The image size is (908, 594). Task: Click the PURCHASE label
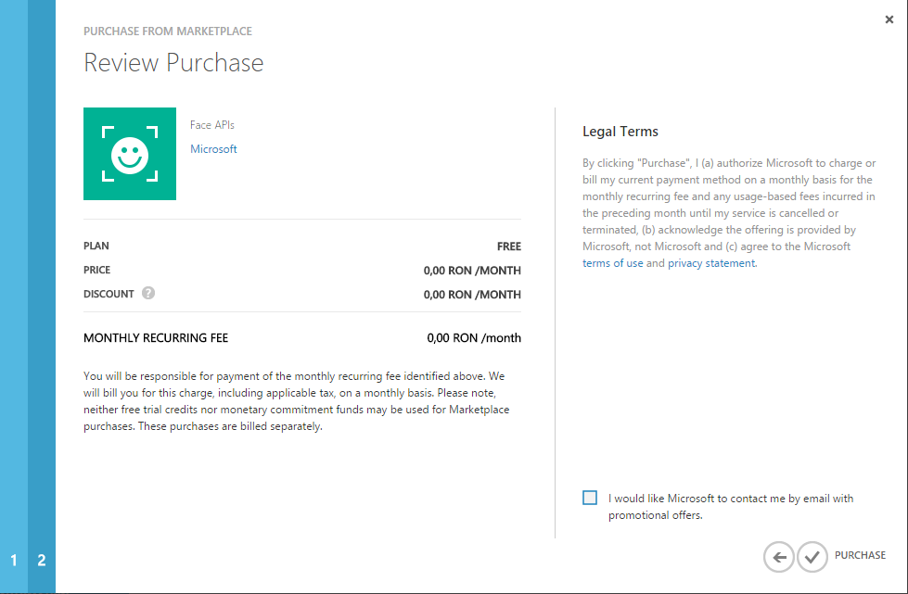[x=860, y=555]
